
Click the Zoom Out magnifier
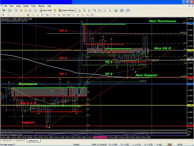(x=99, y=10)
